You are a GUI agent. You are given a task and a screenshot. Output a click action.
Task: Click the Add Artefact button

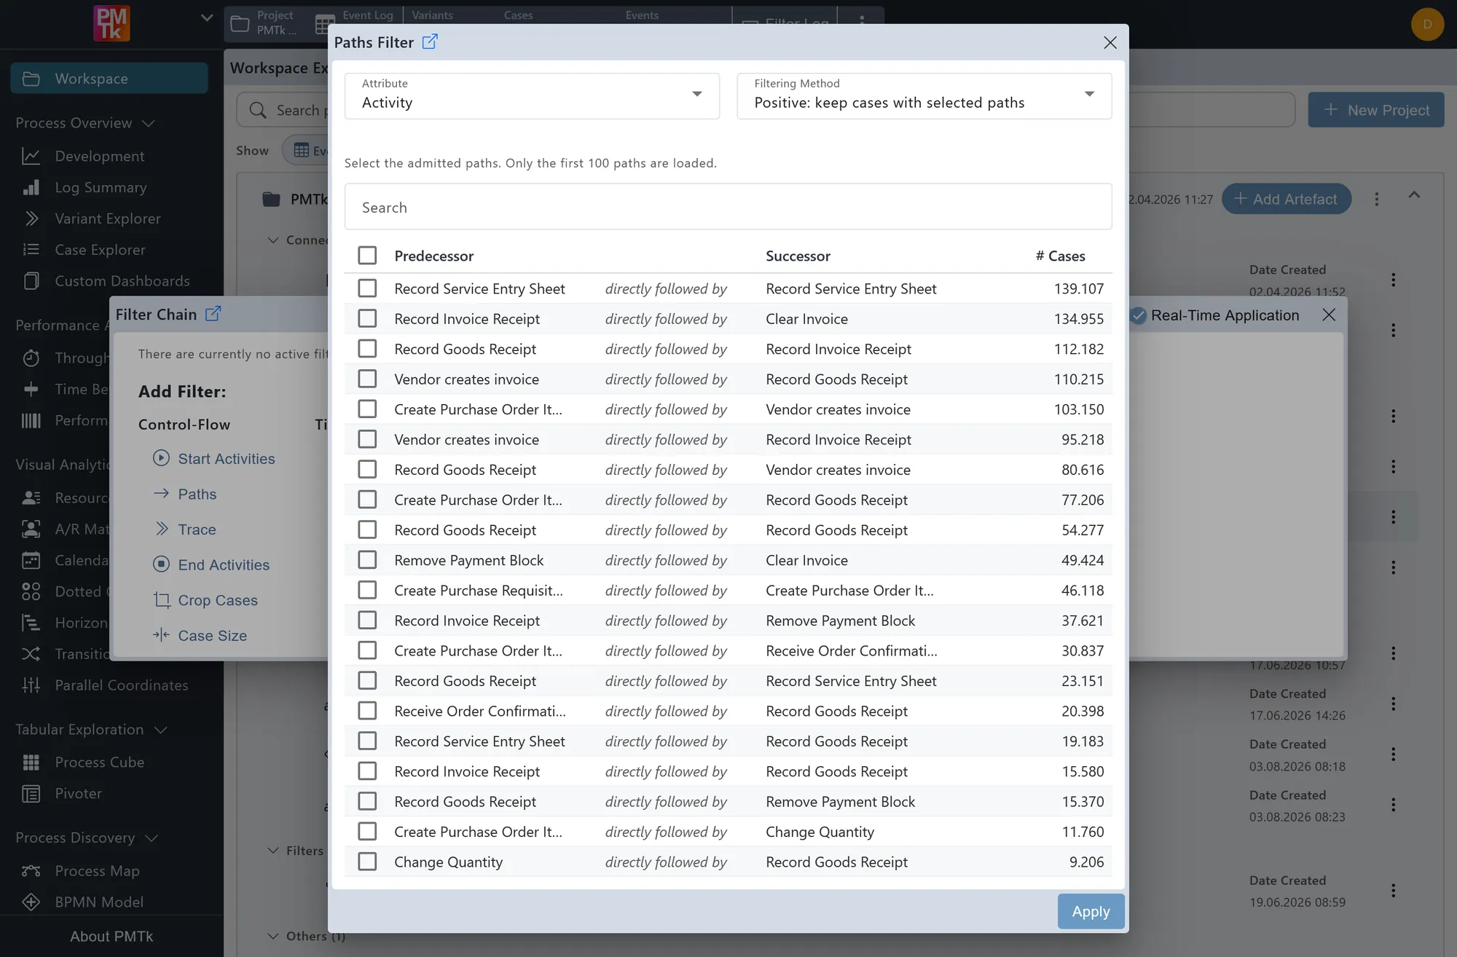click(1287, 199)
